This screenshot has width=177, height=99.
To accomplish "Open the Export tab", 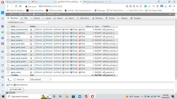I will click(x=58, y=18).
